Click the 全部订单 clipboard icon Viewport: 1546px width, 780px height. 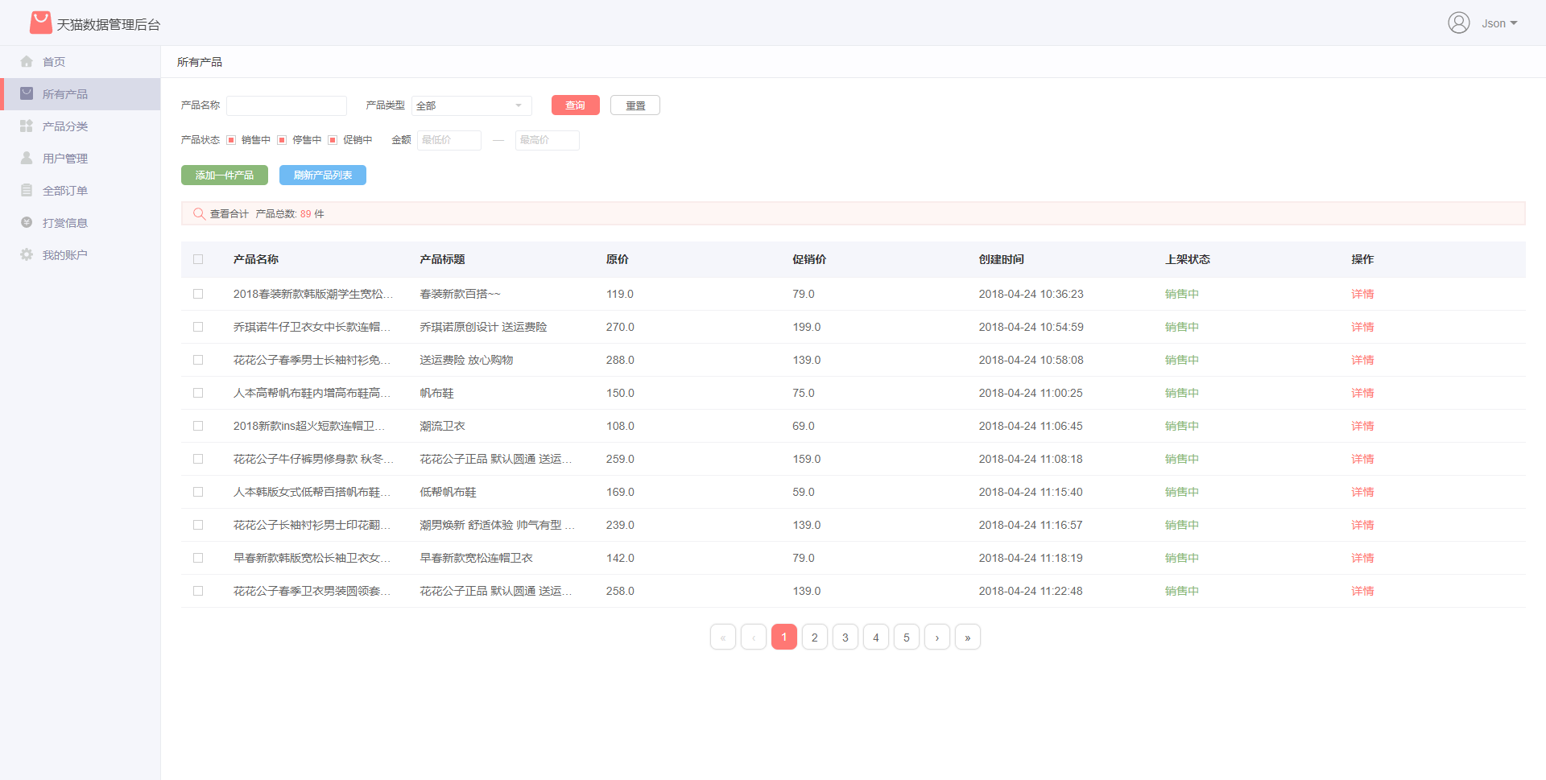coord(27,190)
